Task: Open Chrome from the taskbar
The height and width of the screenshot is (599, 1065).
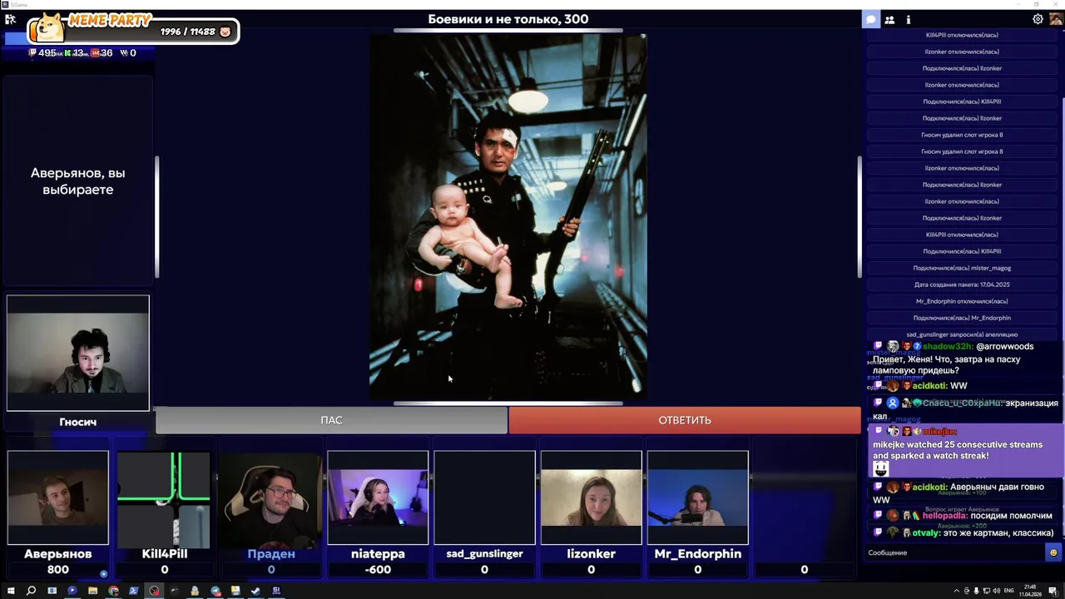Action: click(113, 591)
